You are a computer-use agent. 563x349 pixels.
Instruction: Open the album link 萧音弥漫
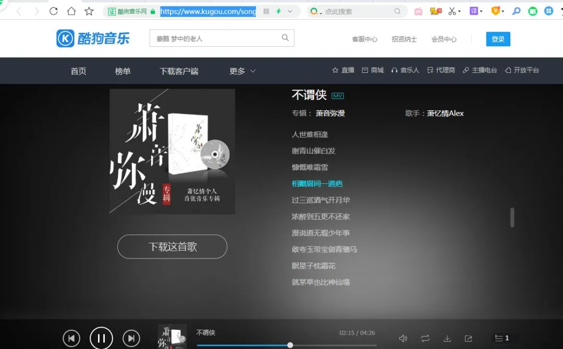pyautogui.click(x=330, y=114)
